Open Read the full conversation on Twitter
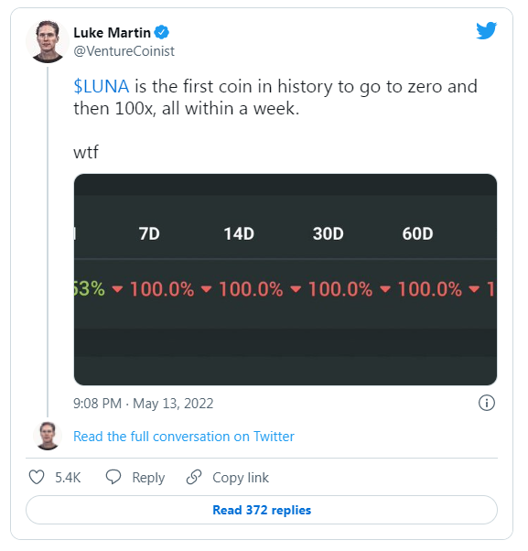The height and width of the screenshot is (551, 528). [184, 437]
